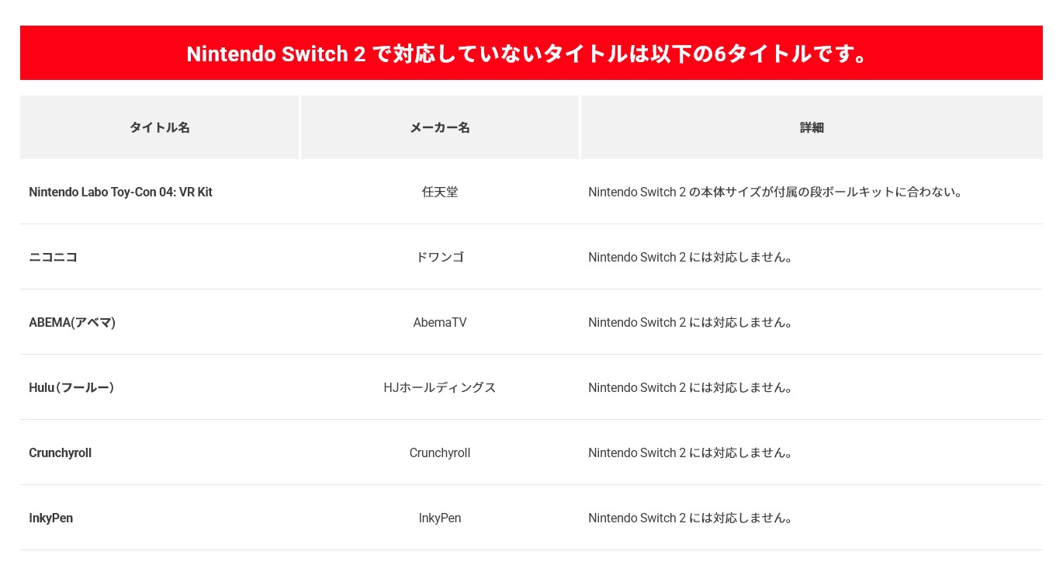The image size is (1063, 572).
Task: Click the Crunchyroll maker name in the middle column
Action: click(439, 452)
